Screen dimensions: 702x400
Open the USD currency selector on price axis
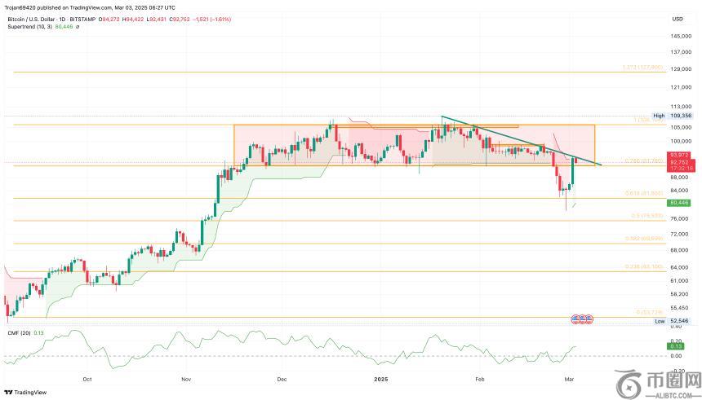[x=677, y=19]
